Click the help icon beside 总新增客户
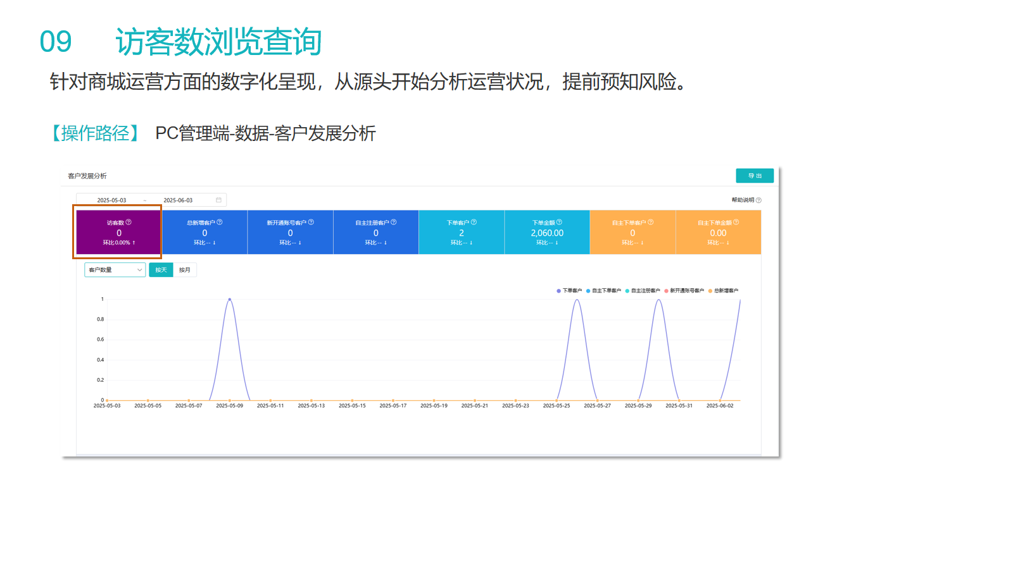The width and height of the screenshot is (1013, 569). tap(220, 222)
